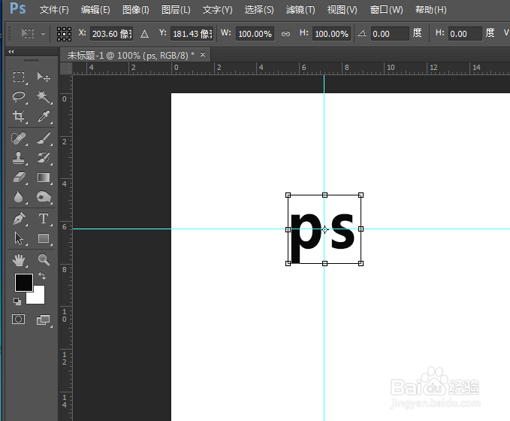The height and width of the screenshot is (421, 510).
Task: Click the top-left transform handle
Action: [x=288, y=195]
